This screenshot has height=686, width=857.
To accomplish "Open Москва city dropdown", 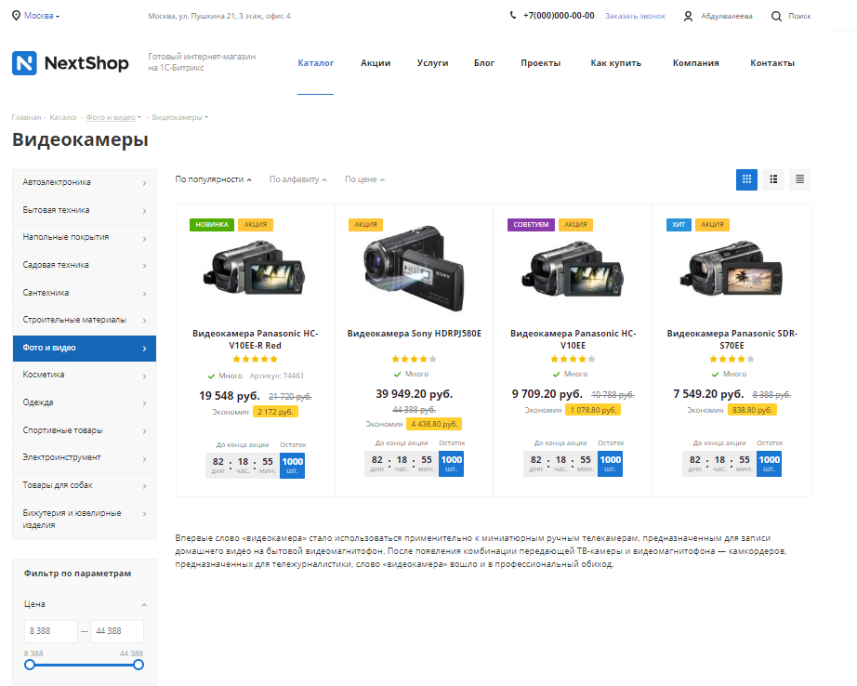I will coord(42,16).
